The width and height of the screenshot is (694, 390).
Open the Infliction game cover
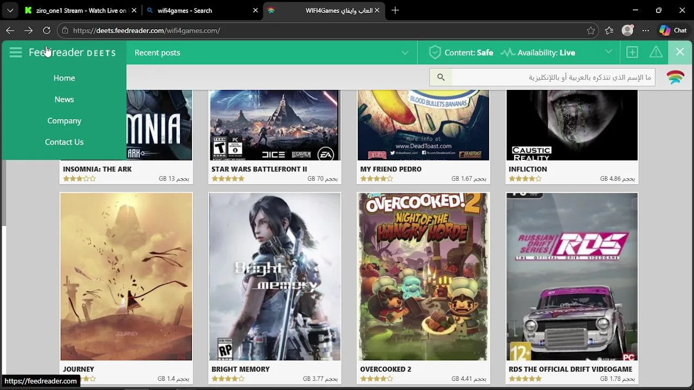(572, 125)
